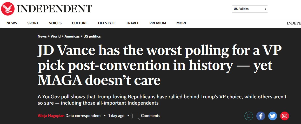Screen dimensions: 301x124
Task: Go to the PREMIUM section
Action: (158, 23)
